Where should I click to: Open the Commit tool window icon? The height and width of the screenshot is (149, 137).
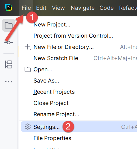9,43
